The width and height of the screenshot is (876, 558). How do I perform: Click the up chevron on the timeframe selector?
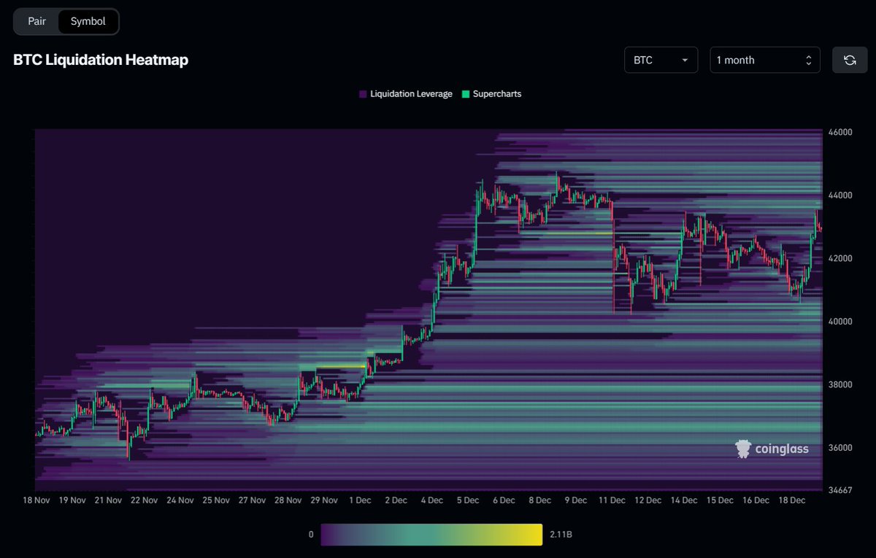pyautogui.click(x=808, y=55)
